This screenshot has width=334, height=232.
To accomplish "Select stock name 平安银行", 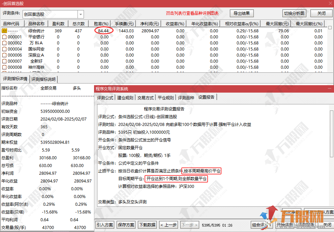I will point(36,37).
